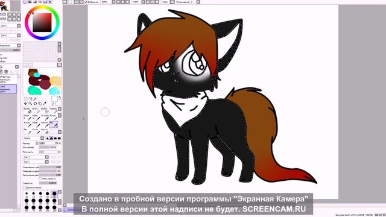Pick the size 50 brush dot
386x217 pixels.
(54, 201)
